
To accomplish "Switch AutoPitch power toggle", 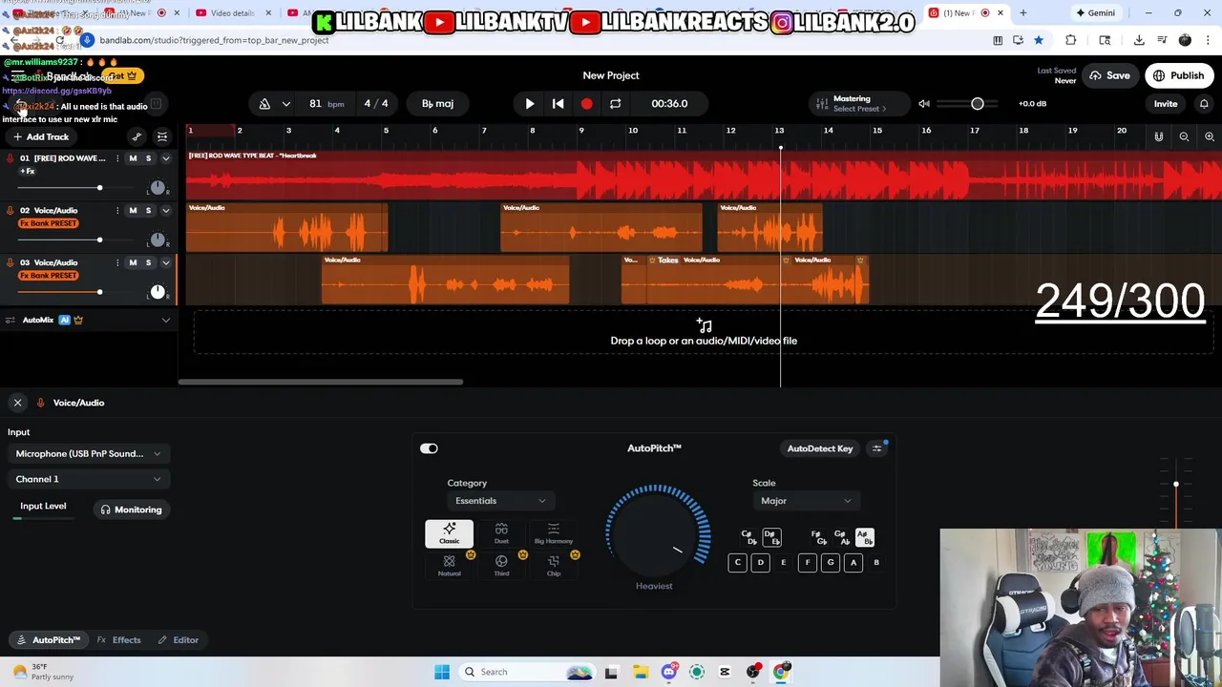I will [429, 448].
